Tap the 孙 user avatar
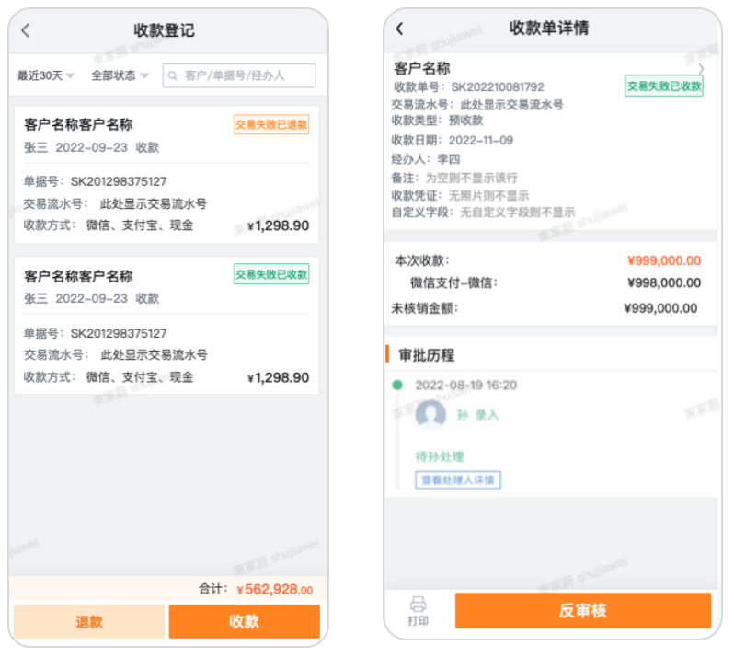The width and height of the screenshot is (734, 657). pos(430,415)
